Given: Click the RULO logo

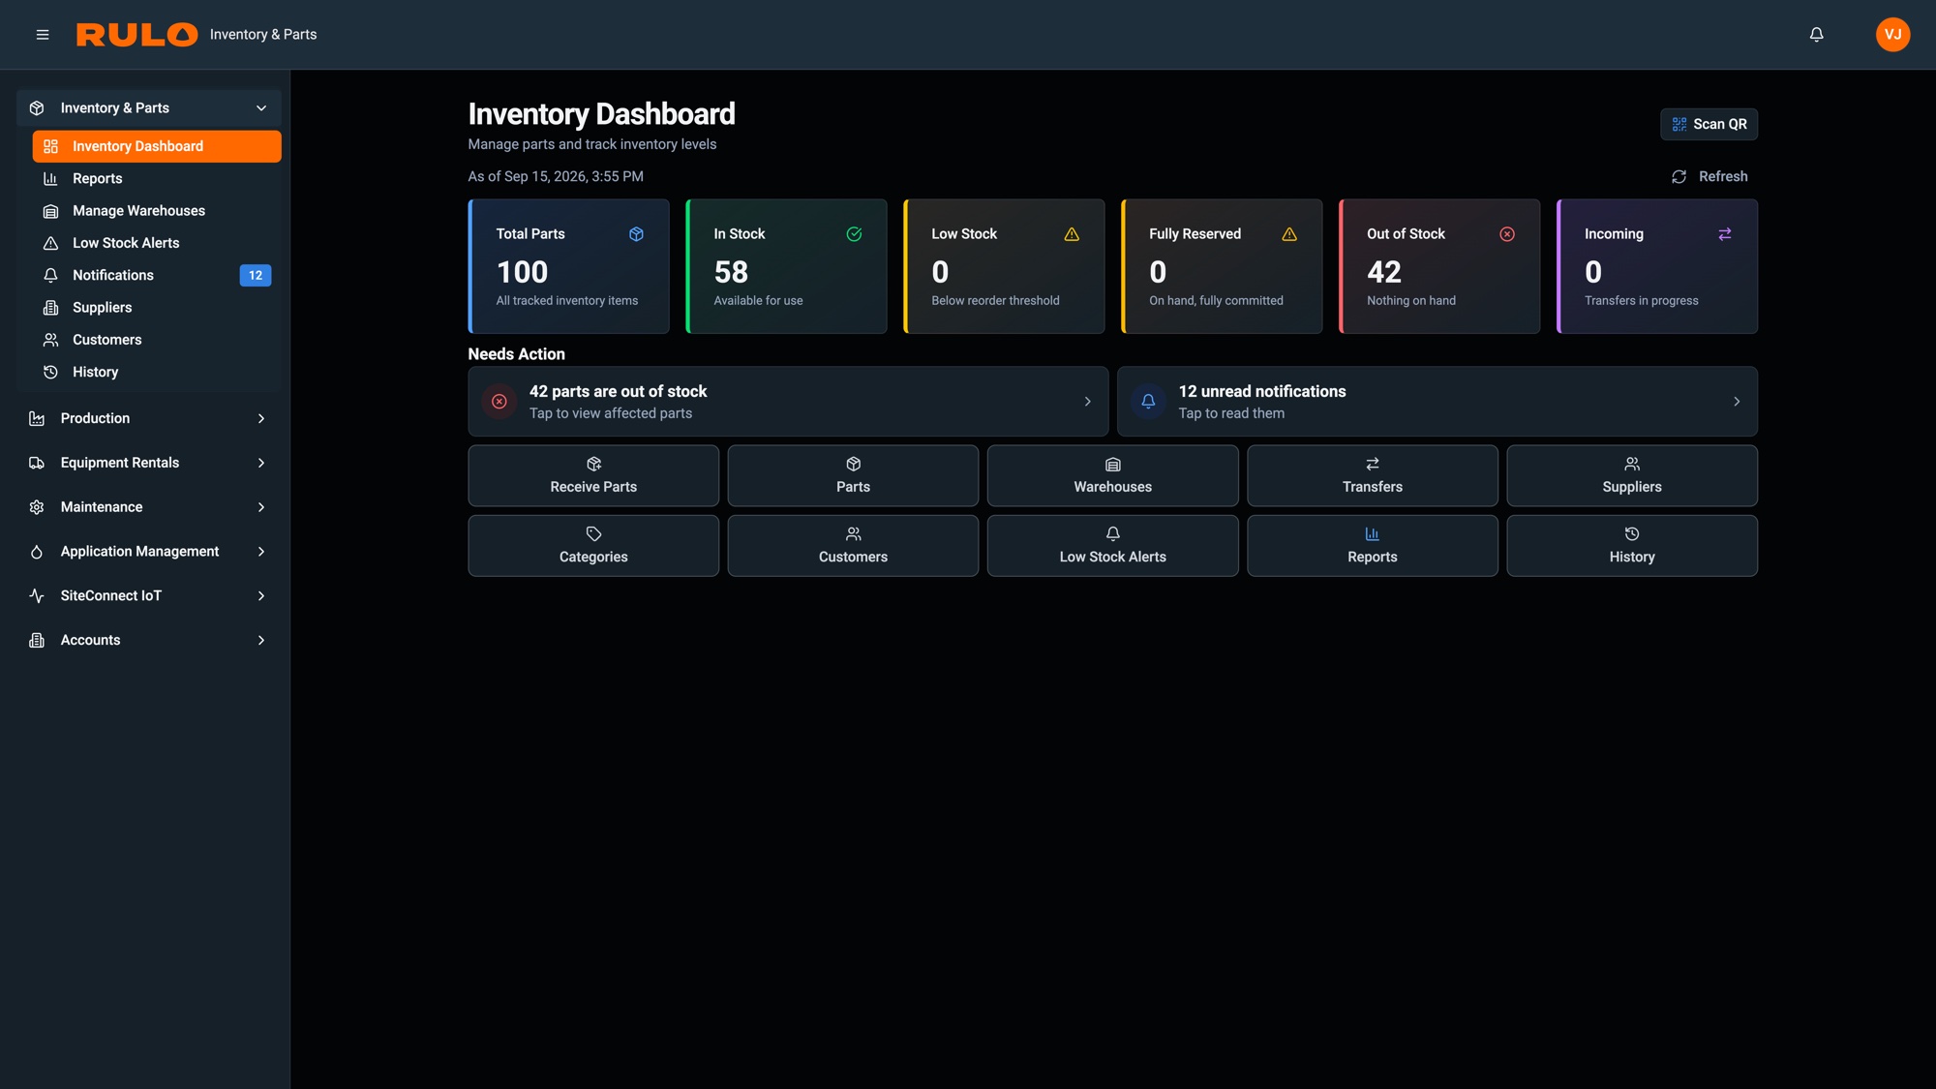Looking at the screenshot, I should point(136,35).
